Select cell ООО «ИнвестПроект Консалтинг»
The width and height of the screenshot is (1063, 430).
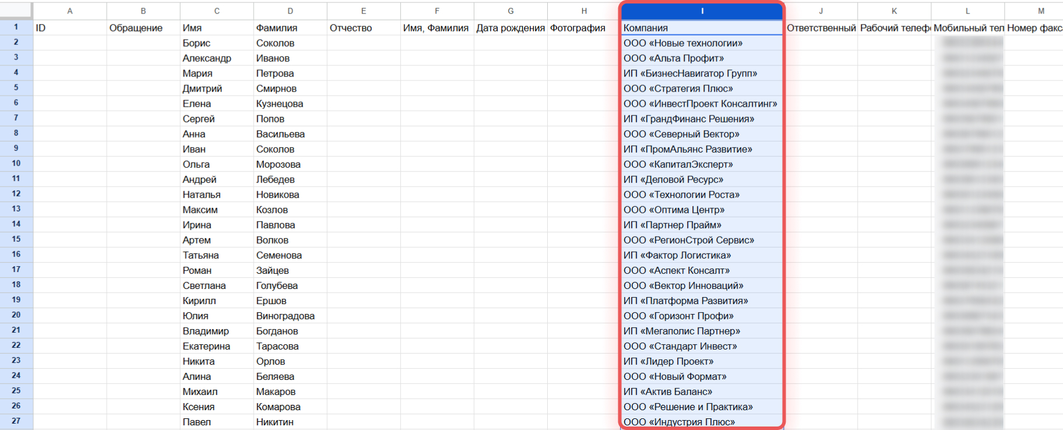[x=702, y=104]
